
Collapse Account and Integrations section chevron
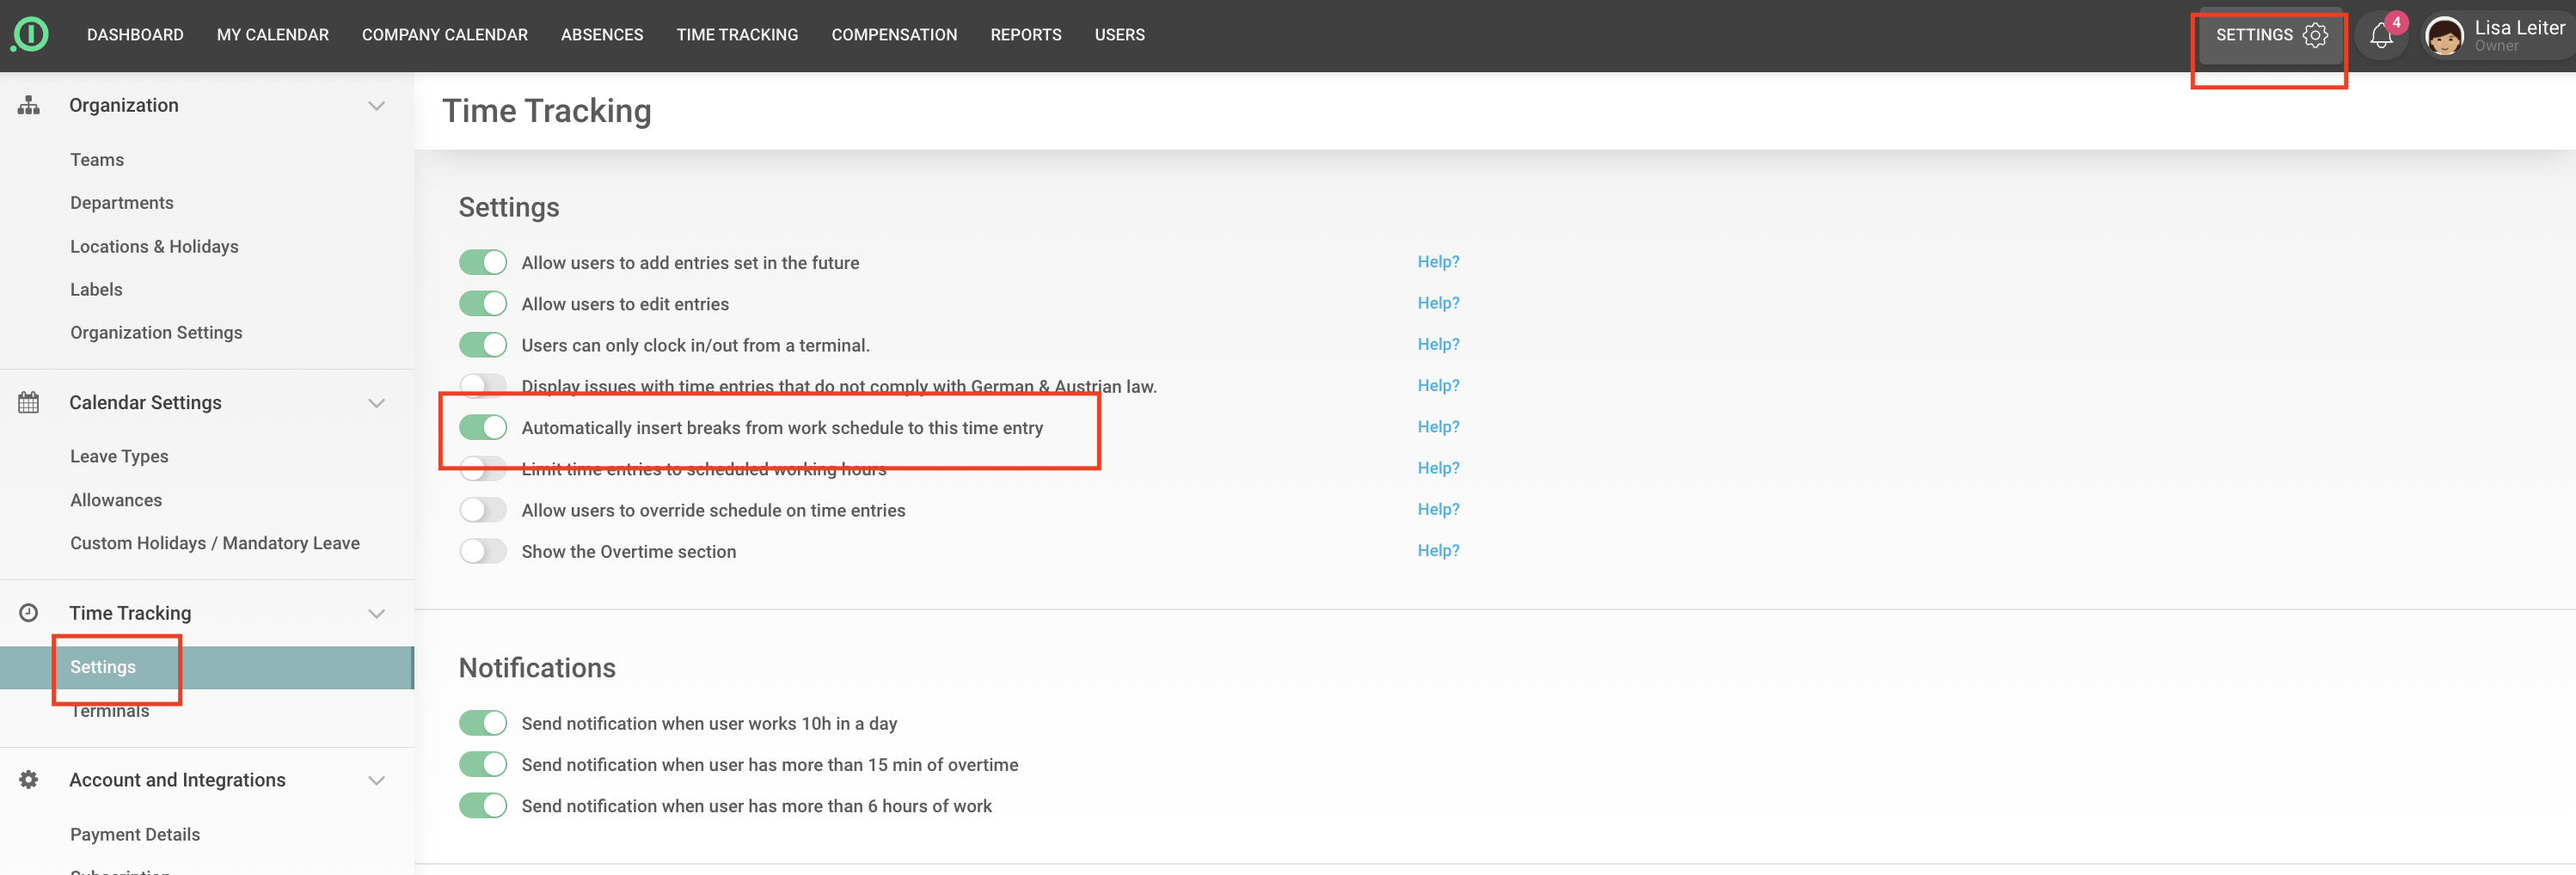(x=376, y=780)
